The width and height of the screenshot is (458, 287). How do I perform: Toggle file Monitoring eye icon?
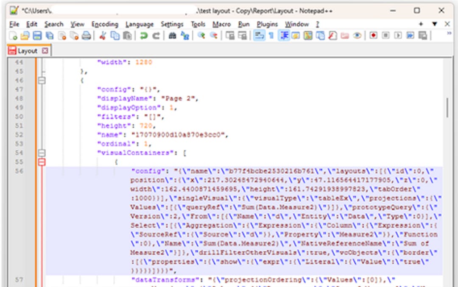(x=357, y=36)
